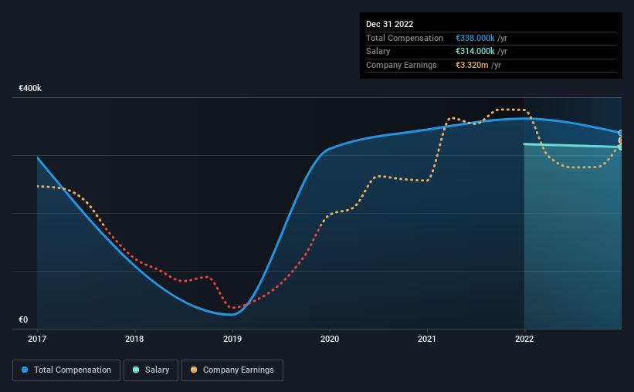
Task: Click the teal Salary endpoint marker
Action: click(621, 147)
